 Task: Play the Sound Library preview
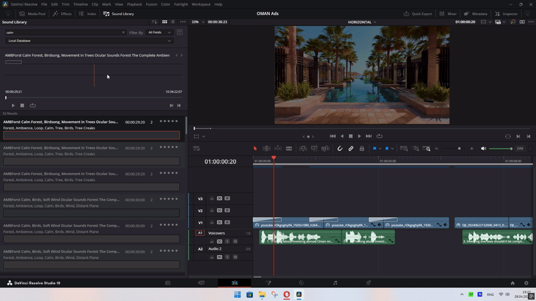tap(13, 105)
